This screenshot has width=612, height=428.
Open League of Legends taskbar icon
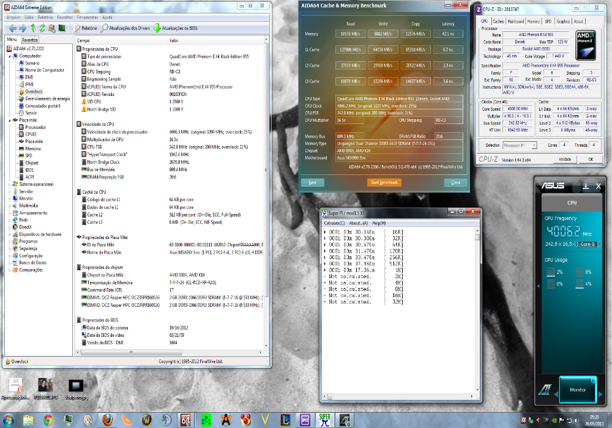click(285, 420)
